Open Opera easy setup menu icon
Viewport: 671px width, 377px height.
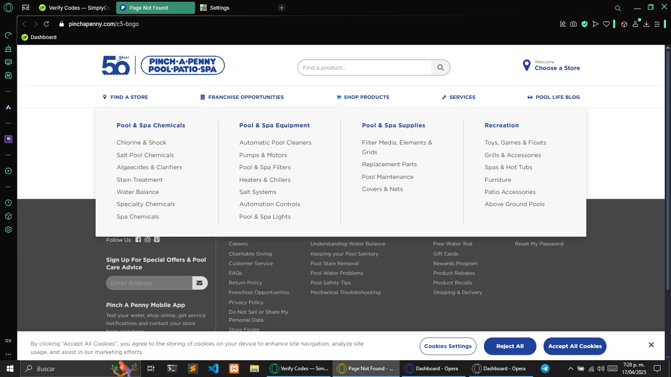click(657, 24)
